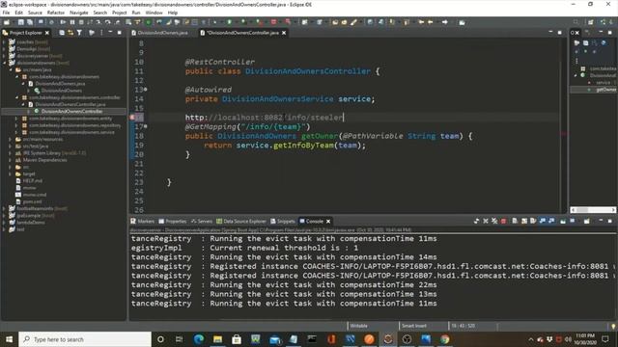Click Clear Console icon
This screenshot has width=618, height=347.
(x=515, y=221)
